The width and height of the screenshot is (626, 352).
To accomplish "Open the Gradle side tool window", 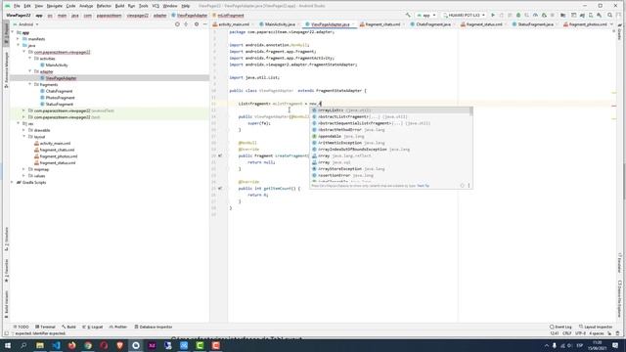I will coord(619,32).
